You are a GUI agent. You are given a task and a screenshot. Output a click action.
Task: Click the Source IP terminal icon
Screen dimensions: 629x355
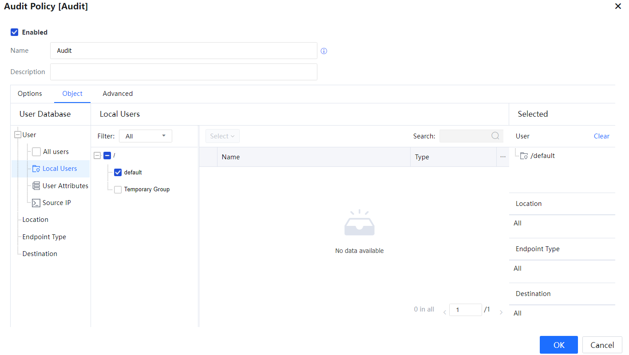click(x=36, y=203)
